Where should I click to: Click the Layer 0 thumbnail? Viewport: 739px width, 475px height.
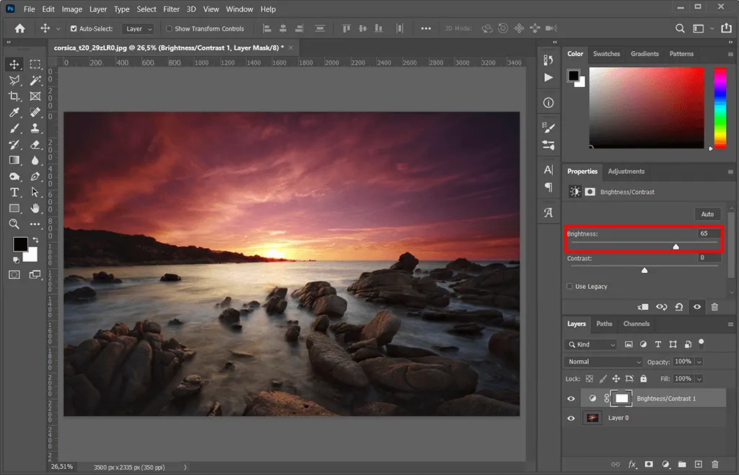(x=592, y=418)
